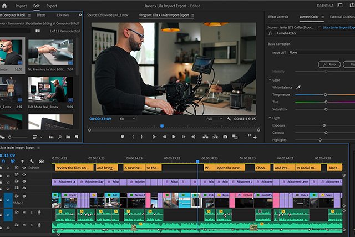Viewport: 355px width, 237px height.
Task: Click the Export Frame camera icon
Action: 225,136
